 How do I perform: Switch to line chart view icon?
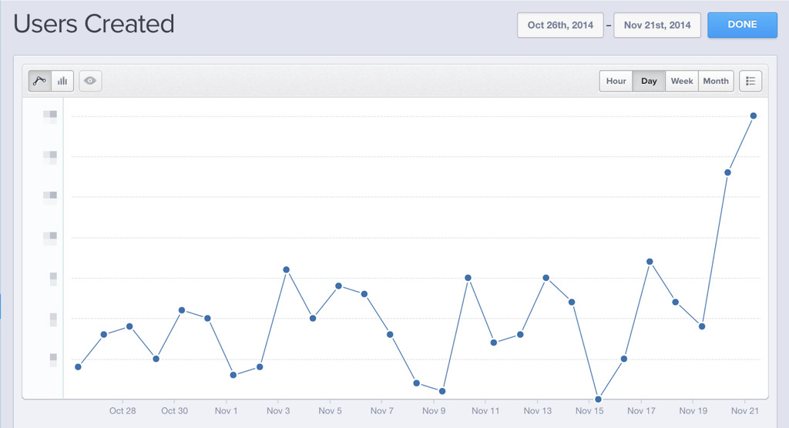40,81
